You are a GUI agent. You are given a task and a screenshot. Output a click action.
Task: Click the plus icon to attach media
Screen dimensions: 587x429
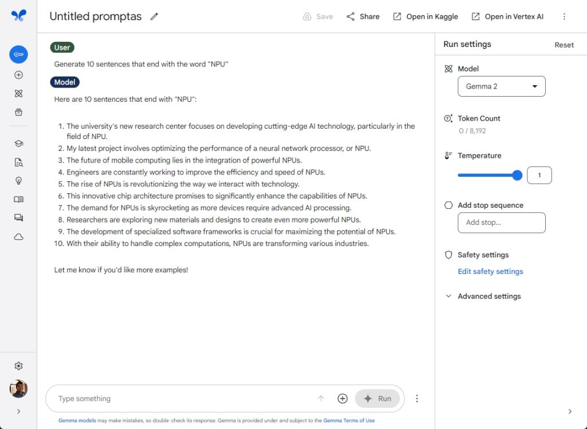tap(342, 398)
